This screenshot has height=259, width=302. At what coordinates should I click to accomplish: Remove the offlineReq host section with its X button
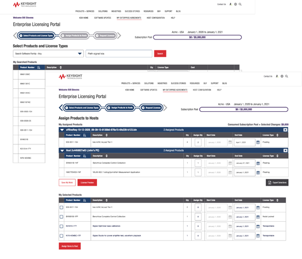coord(285,130)
